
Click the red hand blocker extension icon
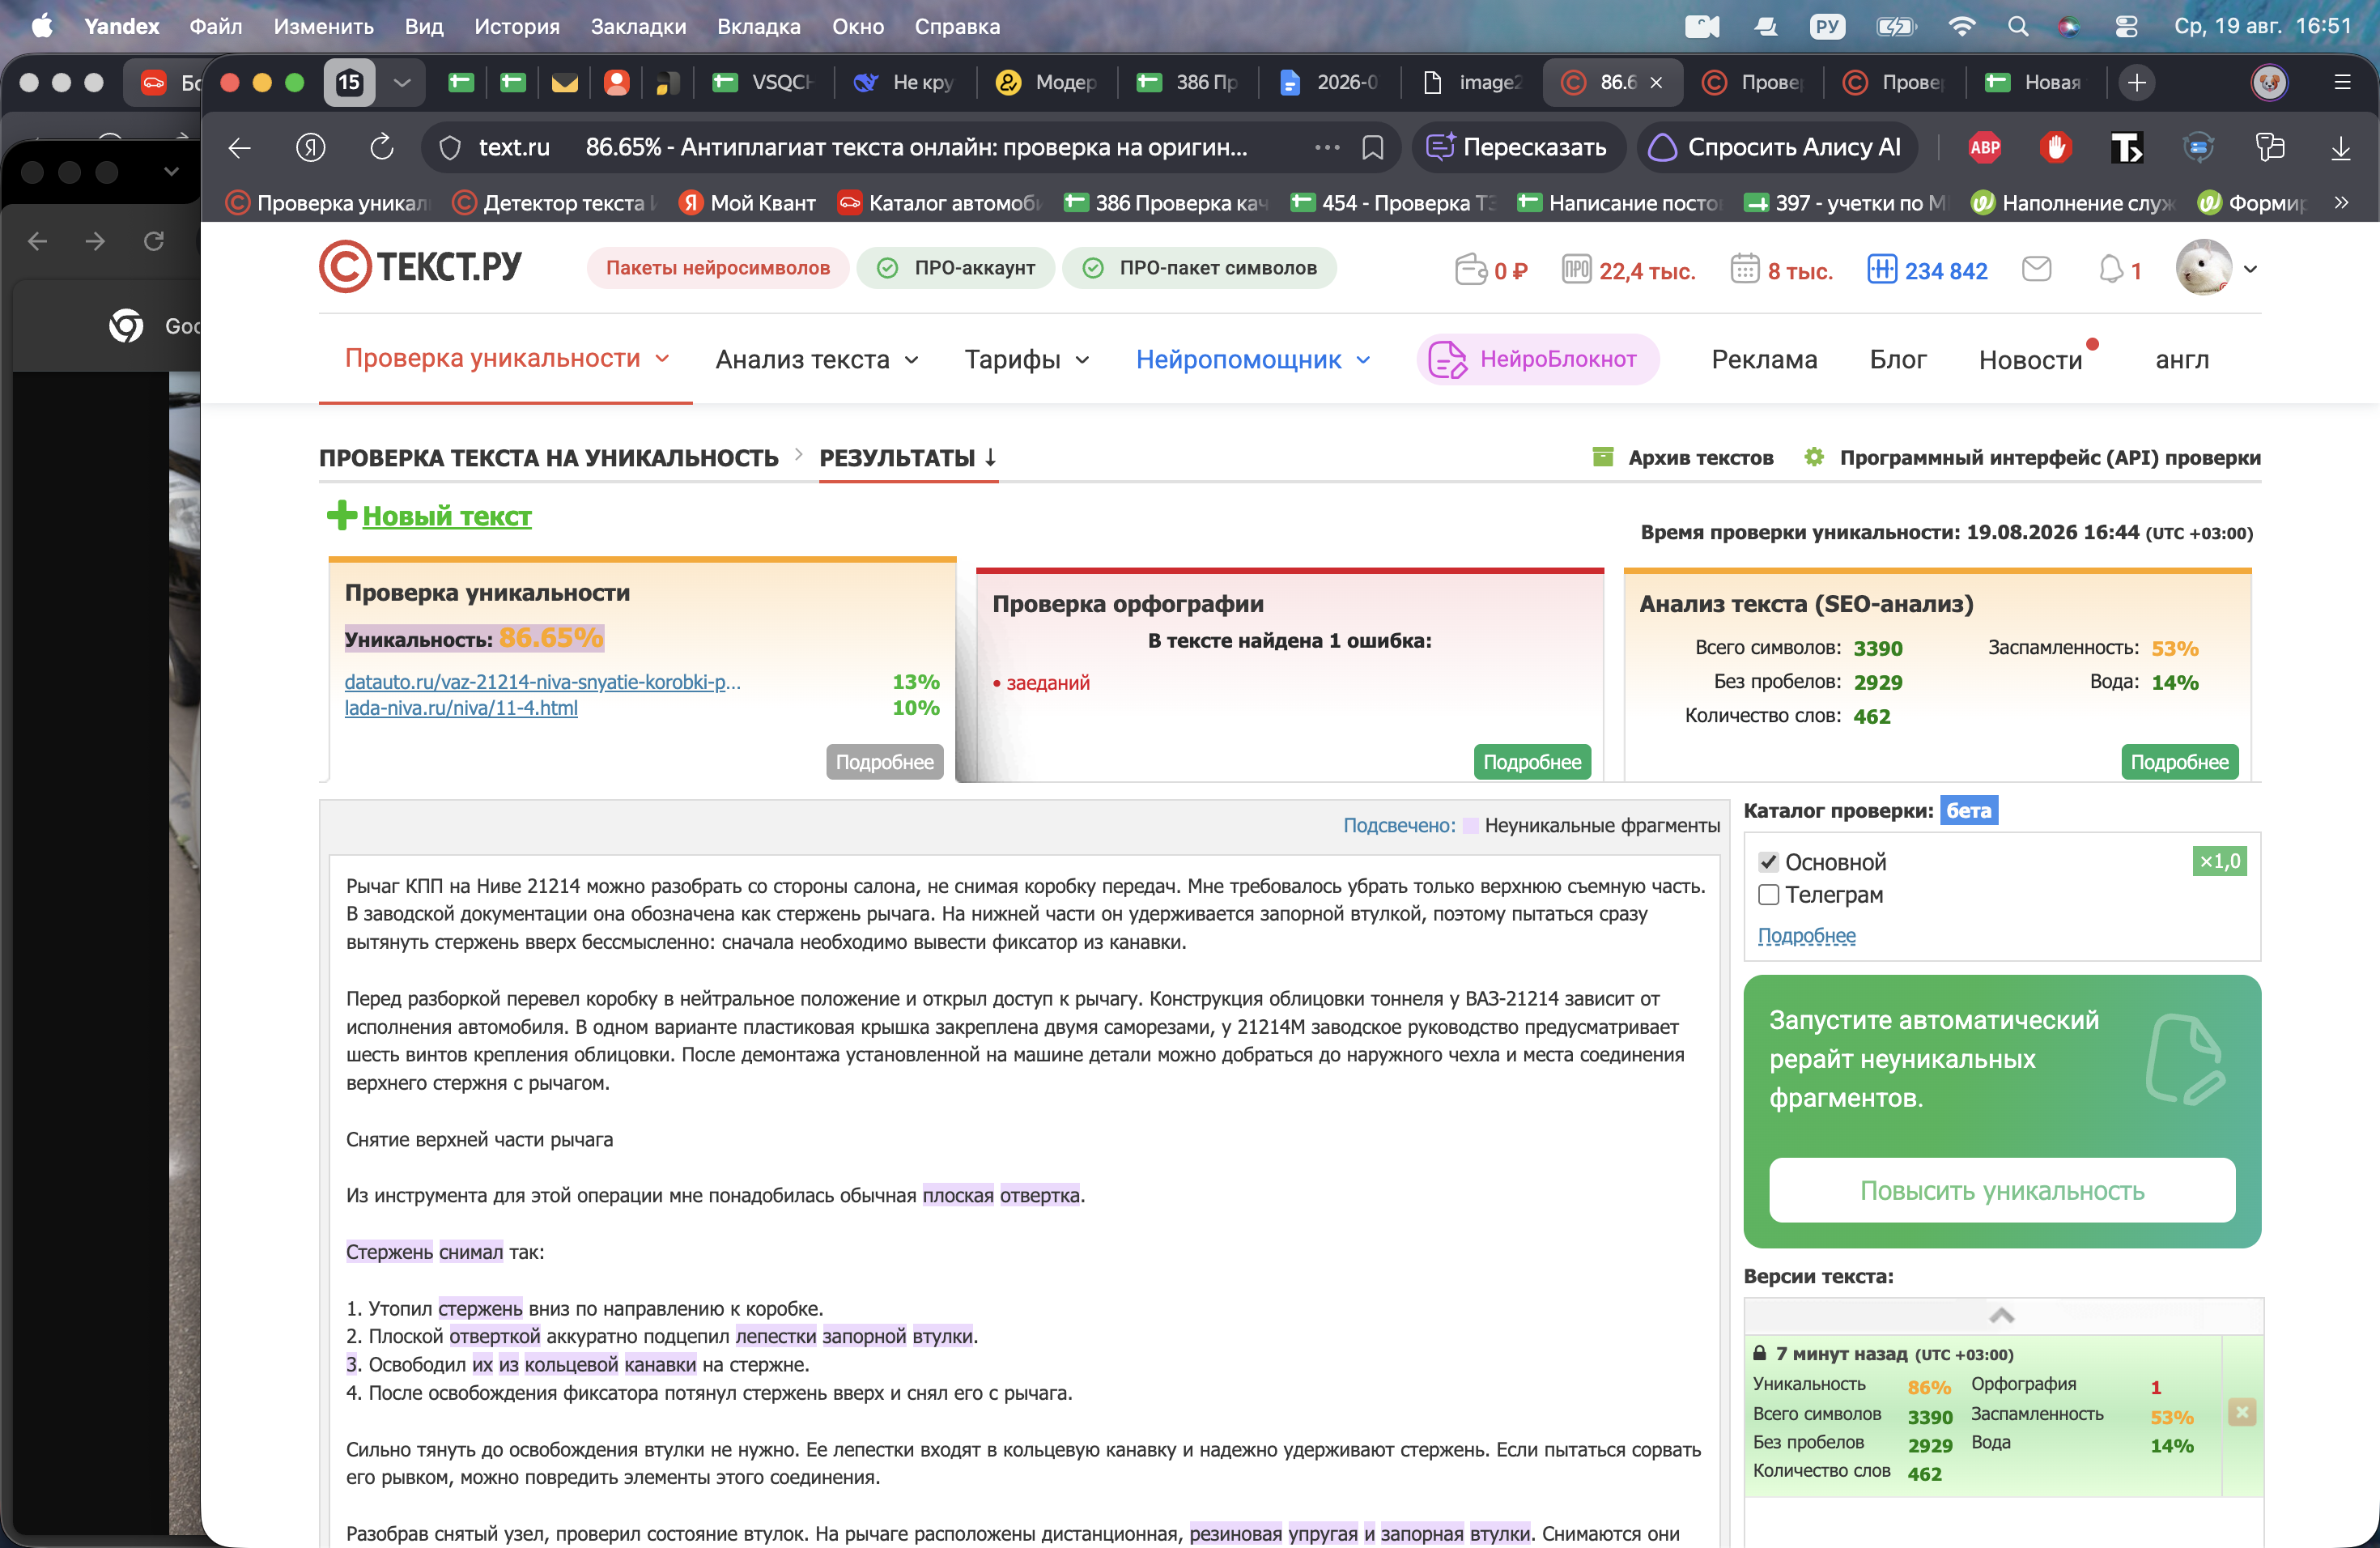(x=2055, y=148)
